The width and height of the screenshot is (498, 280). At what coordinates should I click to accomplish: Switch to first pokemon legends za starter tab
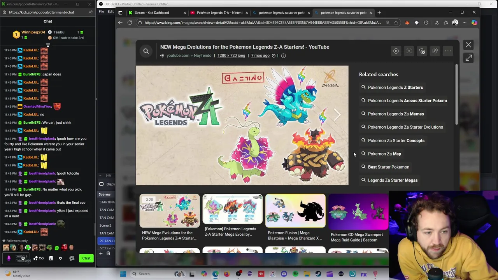[281, 12]
